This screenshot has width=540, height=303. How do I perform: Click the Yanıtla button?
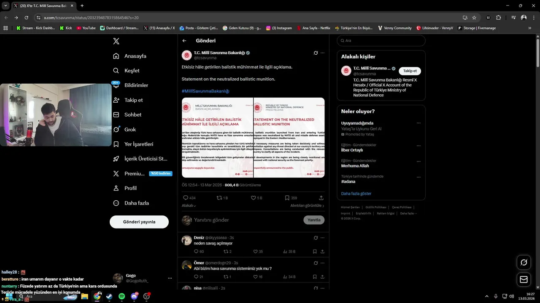314,220
